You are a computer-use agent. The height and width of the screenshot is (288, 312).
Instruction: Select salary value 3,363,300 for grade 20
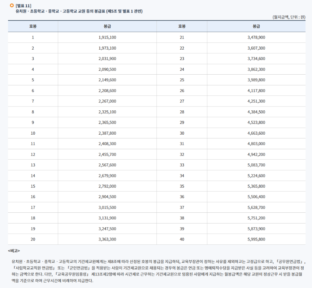107,239
